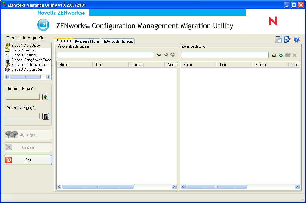Click right scroll arrow of task list
The height and width of the screenshot is (203, 306).
point(48,77)
